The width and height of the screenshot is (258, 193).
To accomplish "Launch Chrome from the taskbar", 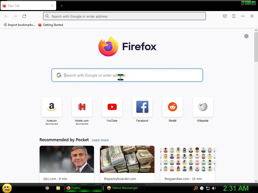I will click(x=47, y=188).
